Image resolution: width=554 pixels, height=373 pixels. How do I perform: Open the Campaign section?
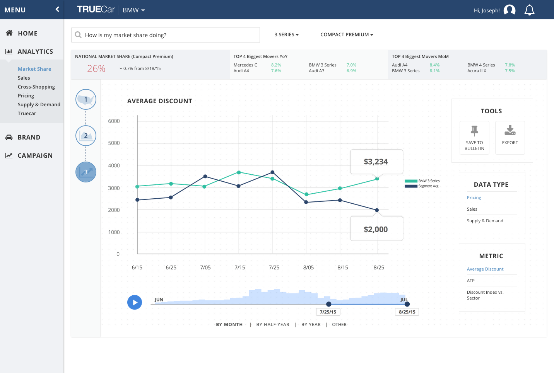pyautogui.click(x=35, y=155)
